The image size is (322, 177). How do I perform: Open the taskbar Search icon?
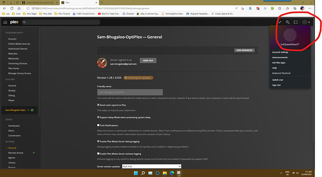click(x=143, y=173)
